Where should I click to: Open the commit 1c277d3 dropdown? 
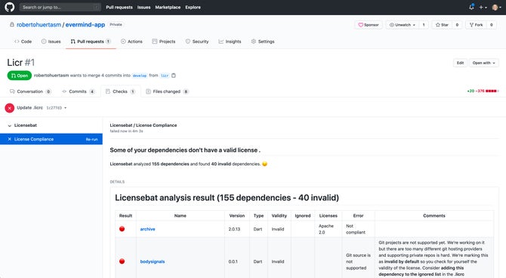click(x=57, y=108)
